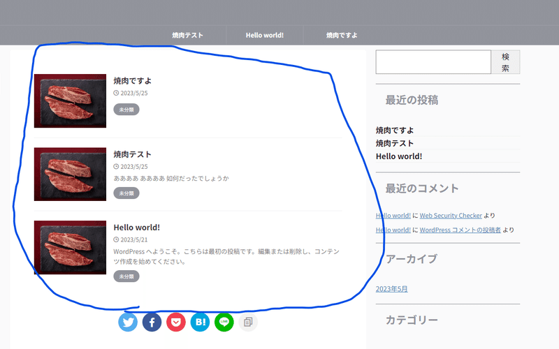This screenshot has width=559, height=349.
Task: Save the page with the Pocket icon
Action: [x=176, y=322]
